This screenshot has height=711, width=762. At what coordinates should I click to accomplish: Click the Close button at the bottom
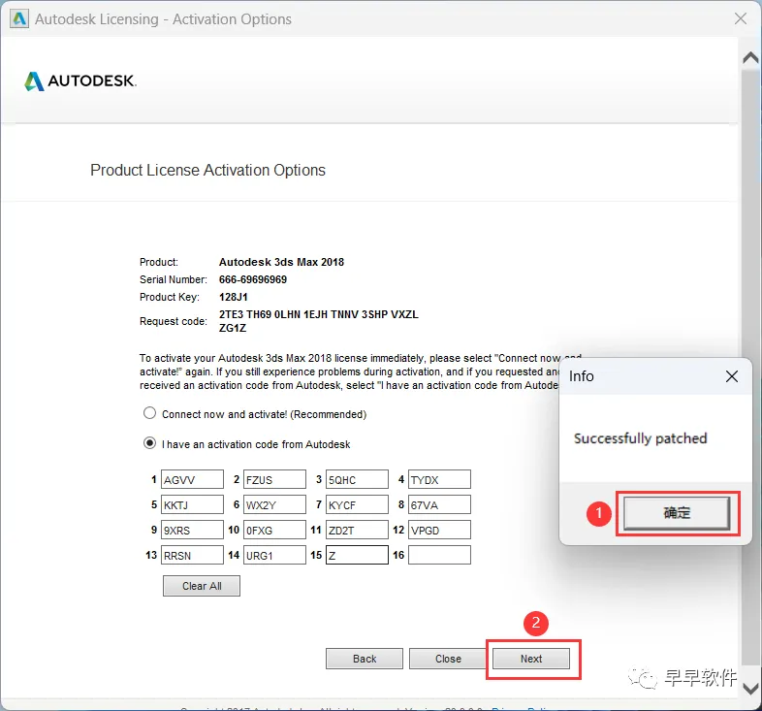(x=448, y=659)
